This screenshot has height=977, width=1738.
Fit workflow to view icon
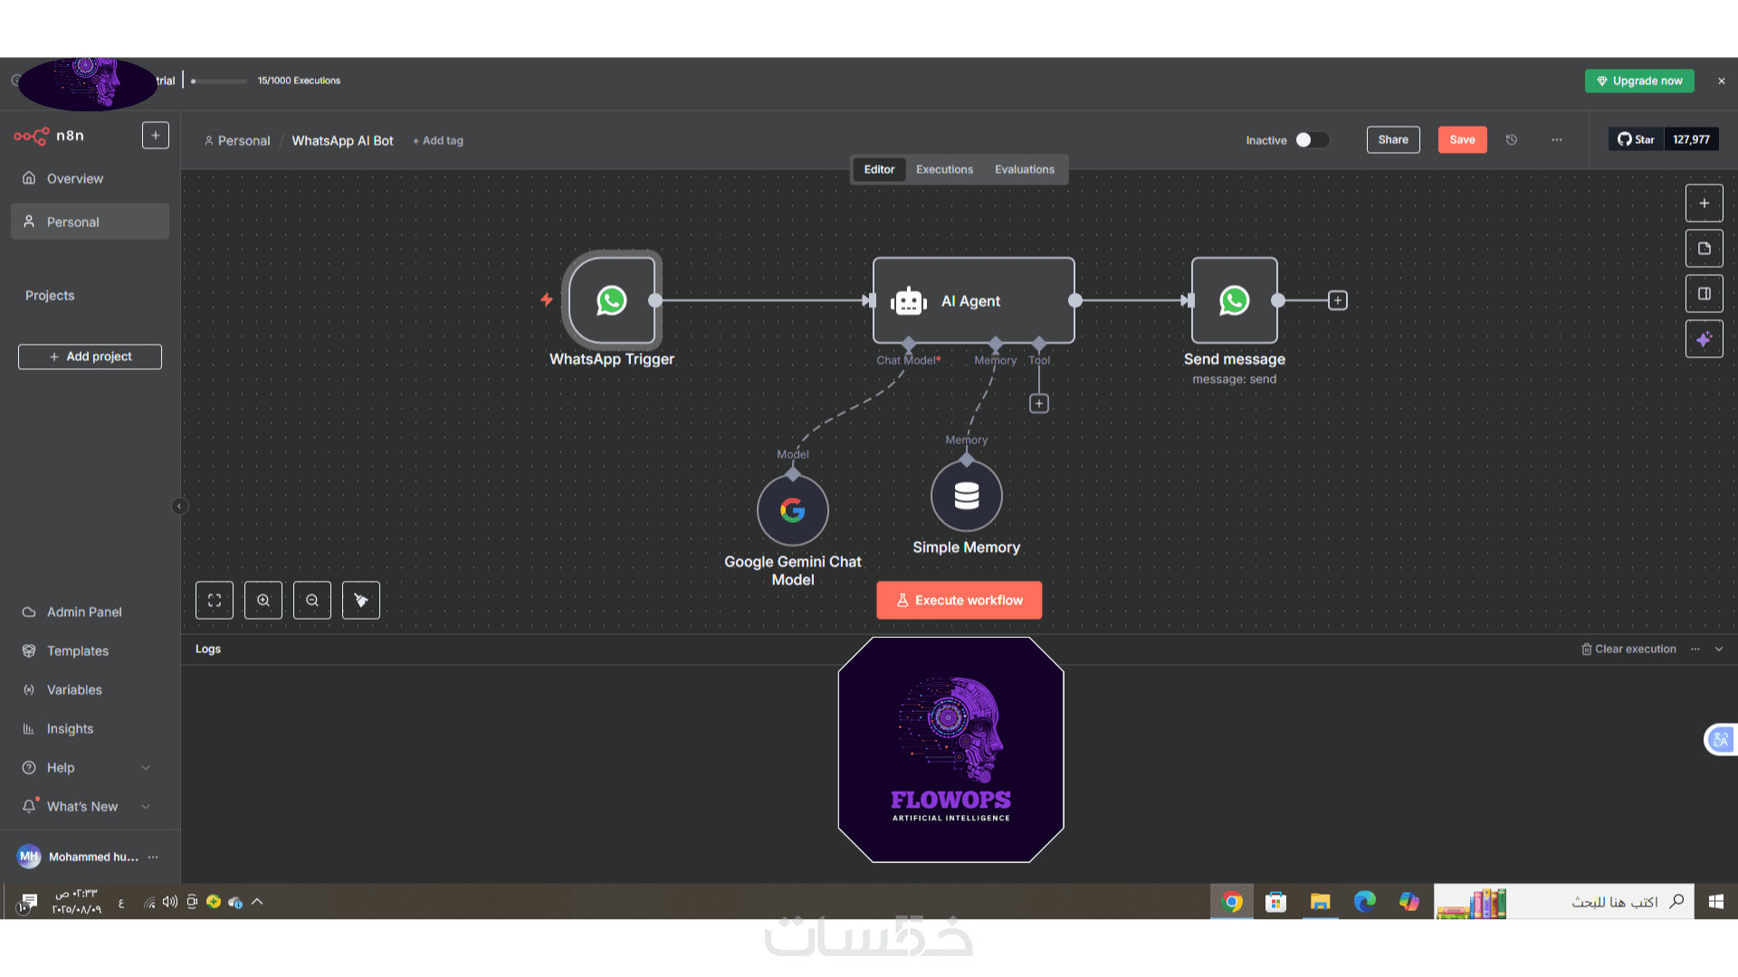click(x=215, y=601)
